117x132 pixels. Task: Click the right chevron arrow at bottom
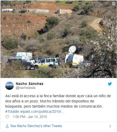(x=110, y=126)
